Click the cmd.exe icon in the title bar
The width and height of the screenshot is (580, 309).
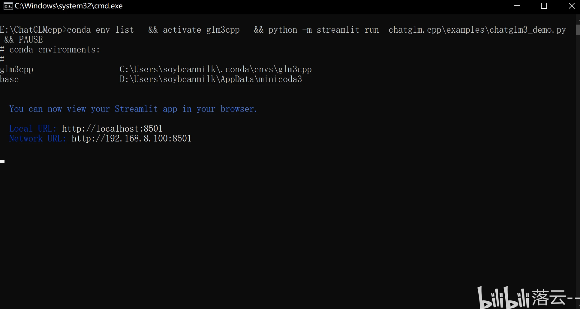coord(8,6)
